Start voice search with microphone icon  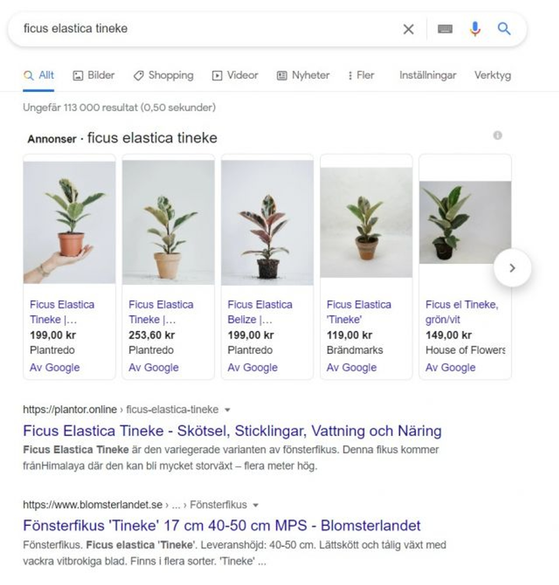(x=475, y=29)
